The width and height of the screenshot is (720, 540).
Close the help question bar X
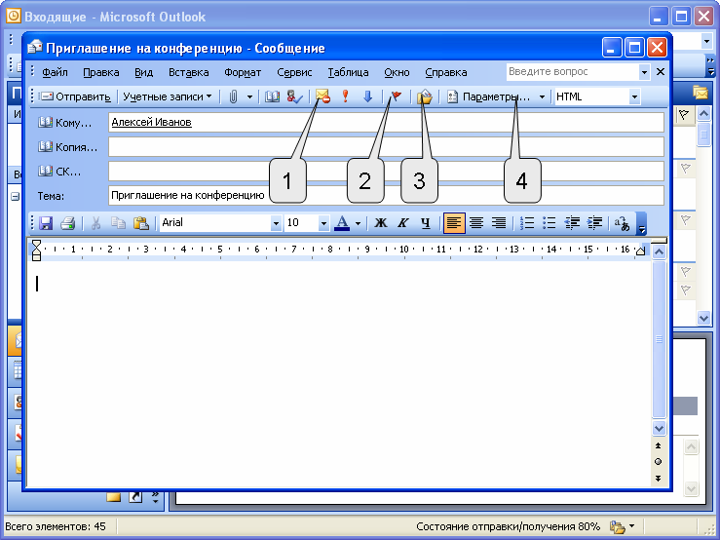661,72
